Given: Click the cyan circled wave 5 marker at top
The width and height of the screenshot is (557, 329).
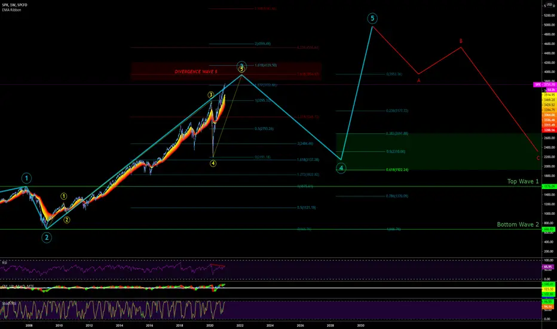Looking at the screenshot, I should (372, 19).
